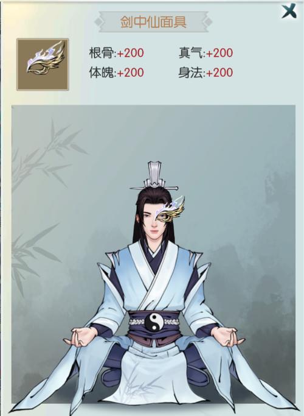Viewport: 304px width, 416px height.
Task: Select the 剑中仙面具 title banner
Action: [154, 22]
